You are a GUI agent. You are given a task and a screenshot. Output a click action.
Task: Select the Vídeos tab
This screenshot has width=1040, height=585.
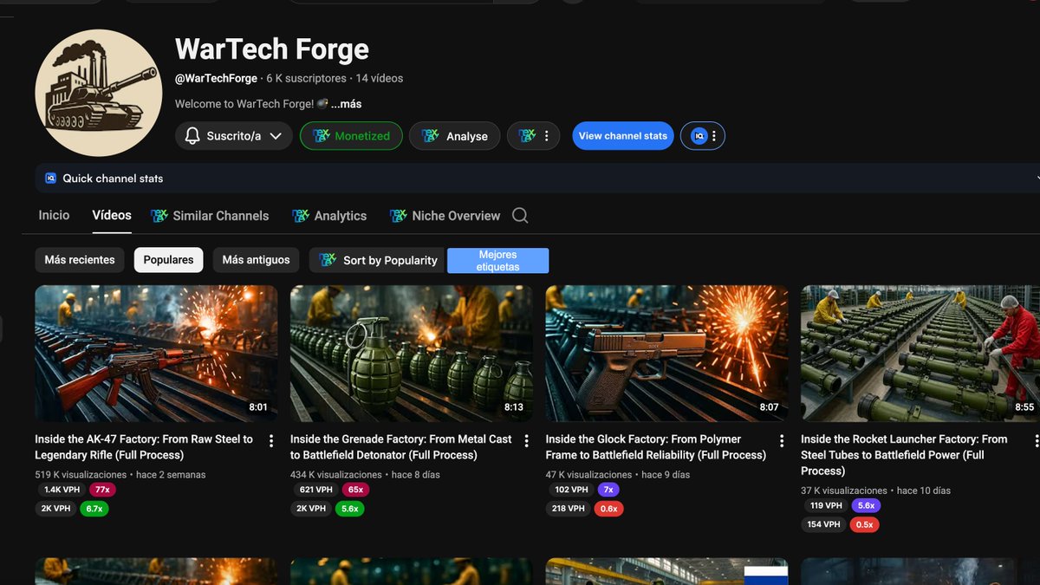(x=112, y=215)
